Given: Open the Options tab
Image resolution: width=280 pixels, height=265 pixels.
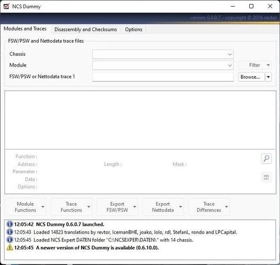Looking at the screenshot, I should click(x=134, y=30).
